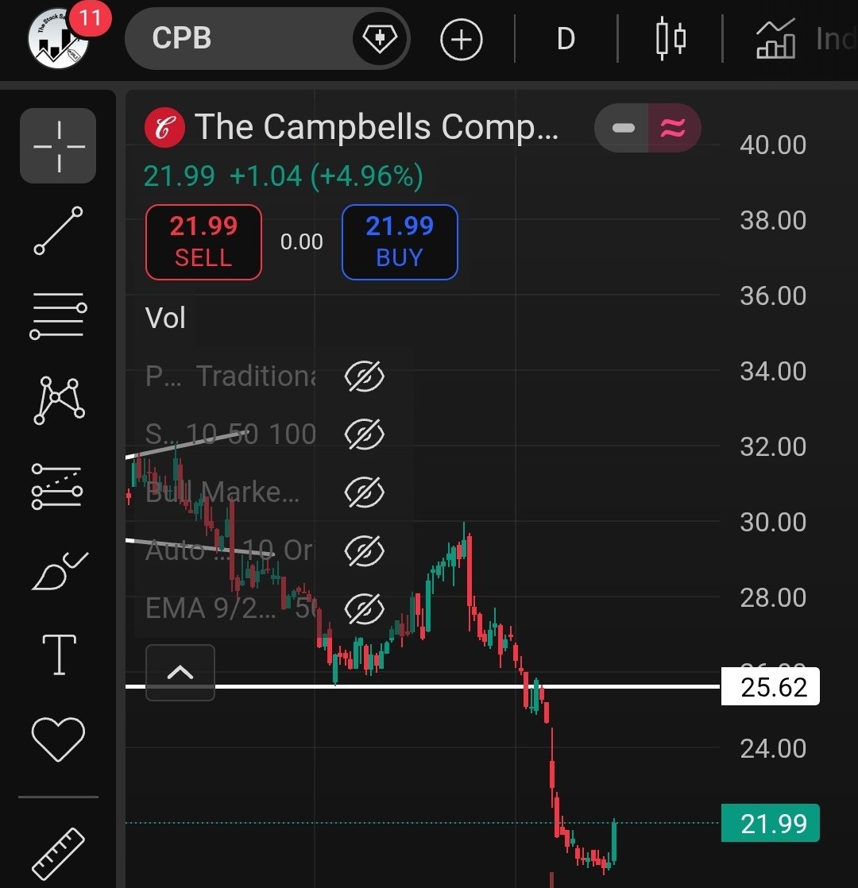Tap the diamond badge icon in the symbol box
The image size is (858, 888).
(380, 38)
